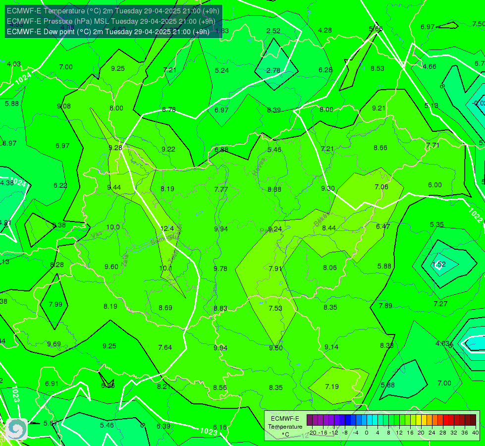Click the 1.52 value in the cyan area
The width and height of the screenshot is (485, 446).
pyautogui.click(x=439, y=264)
